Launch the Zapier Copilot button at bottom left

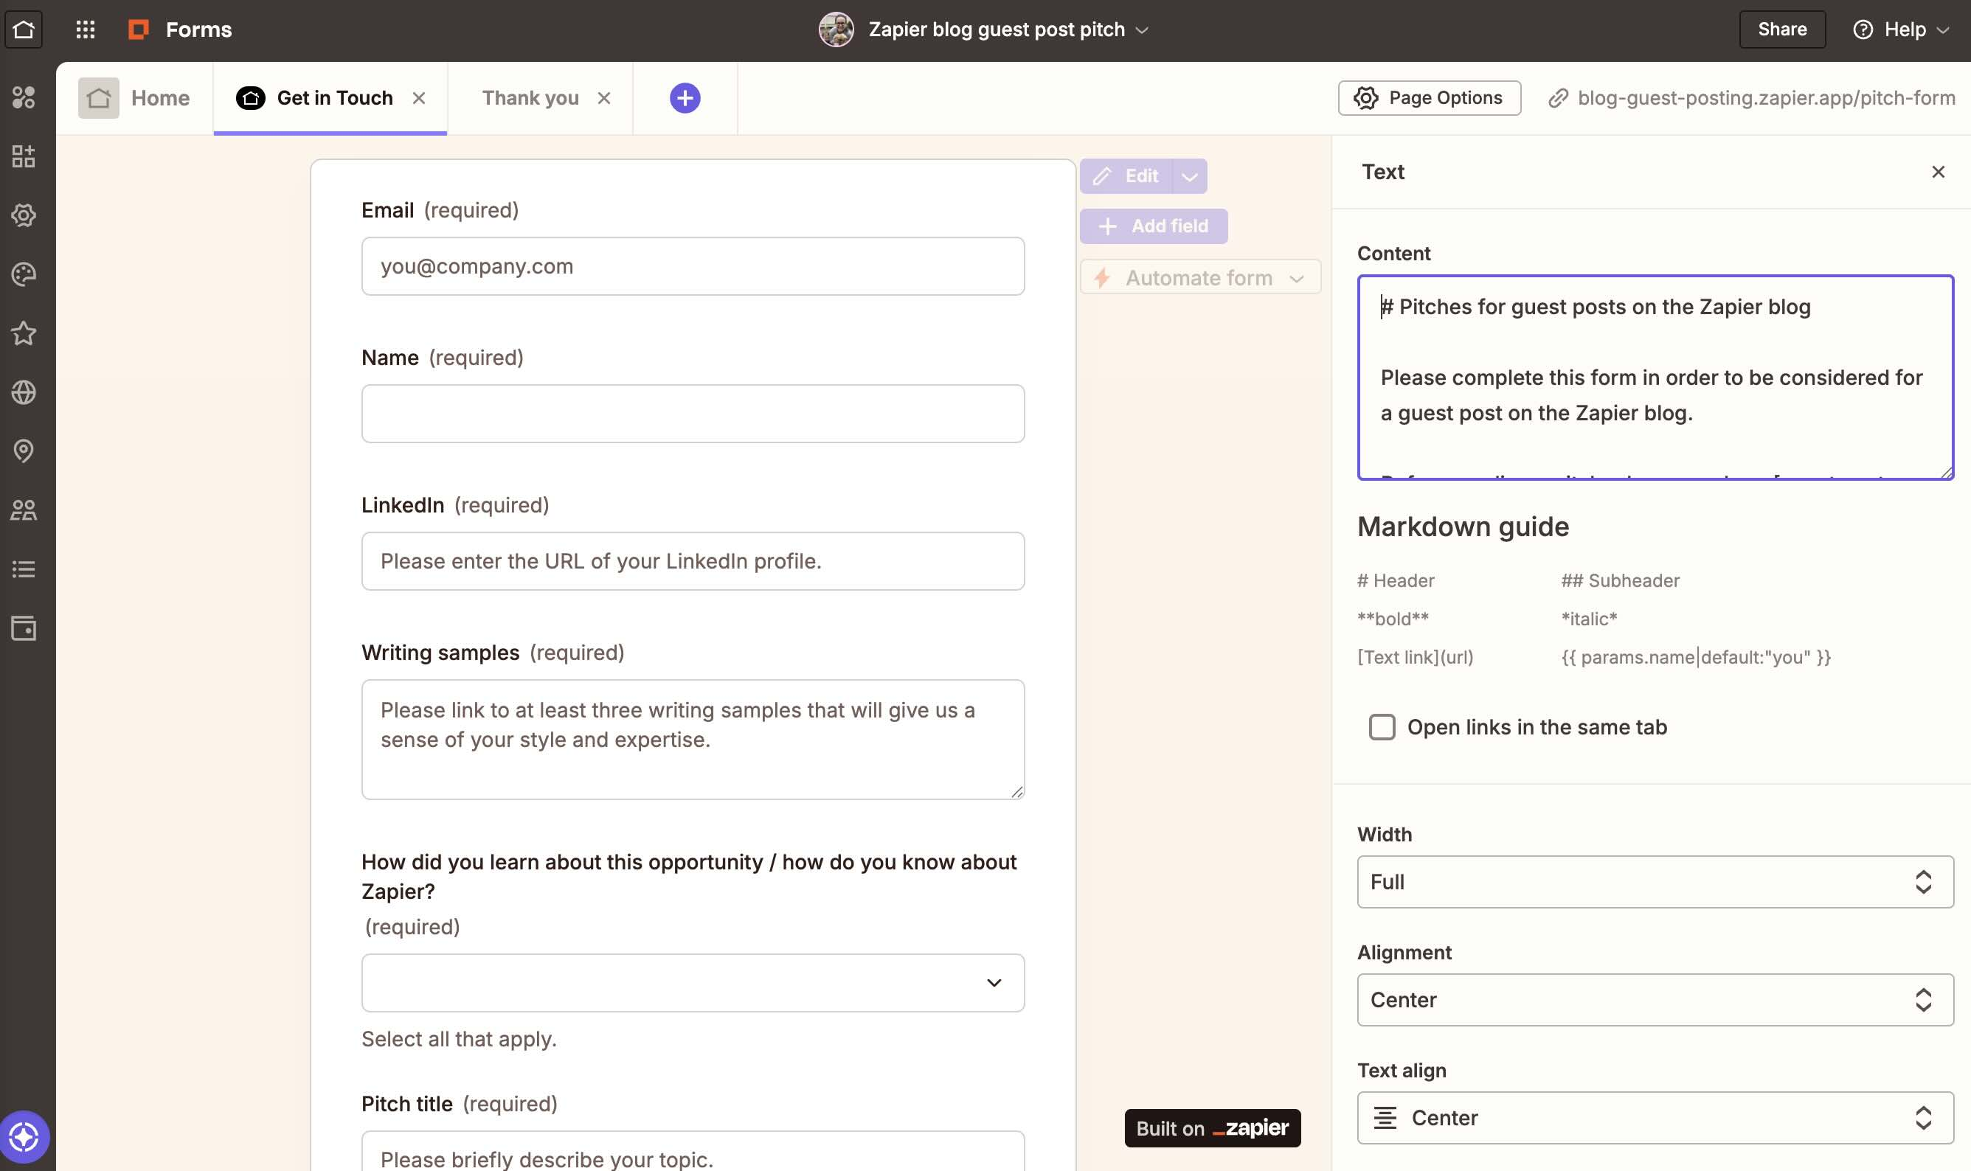(x=24, y=1136)
